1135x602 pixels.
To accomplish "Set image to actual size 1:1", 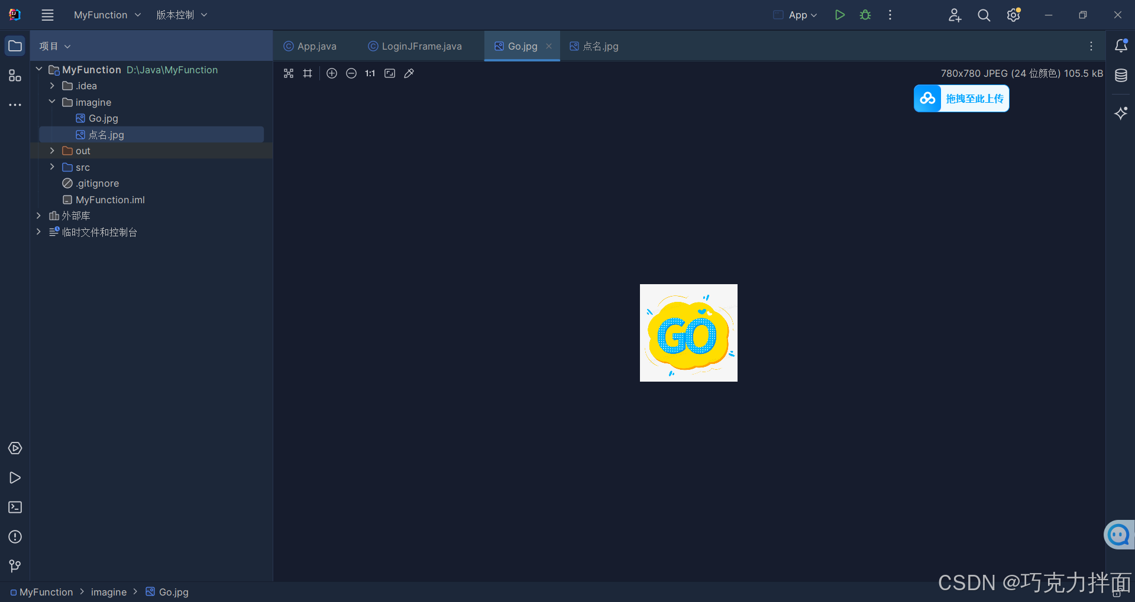I will [370, 73].
